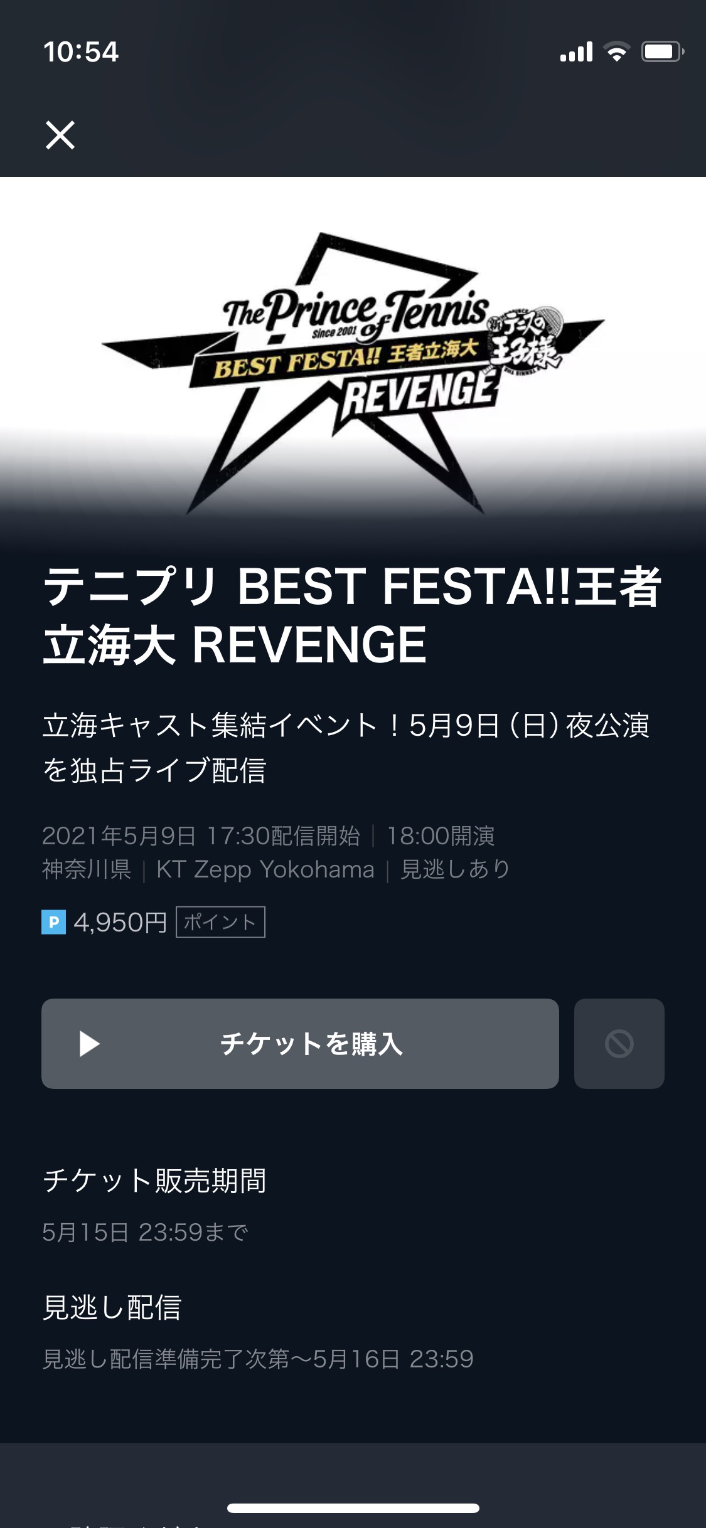
Task: Tap the 見逃し配信 section heading
Action: pos(112,1308)
